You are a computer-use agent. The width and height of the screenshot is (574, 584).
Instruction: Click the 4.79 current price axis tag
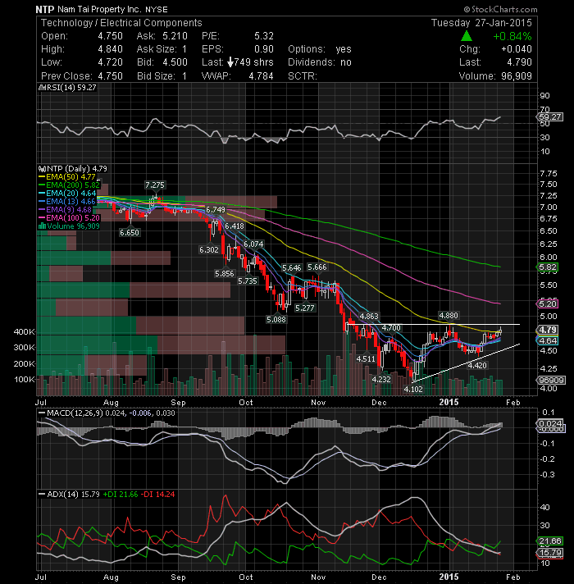[x=548, y=330]
